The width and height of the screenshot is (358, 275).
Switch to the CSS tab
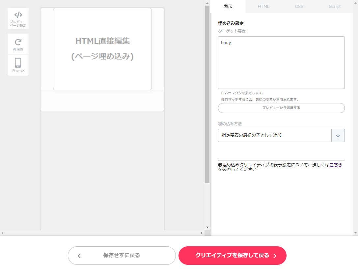pos(299,6)
